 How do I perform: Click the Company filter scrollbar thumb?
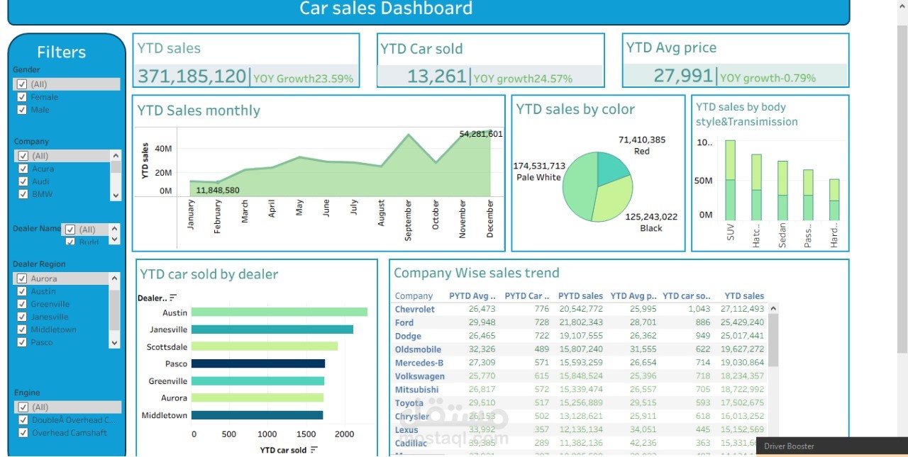point(115,167)
